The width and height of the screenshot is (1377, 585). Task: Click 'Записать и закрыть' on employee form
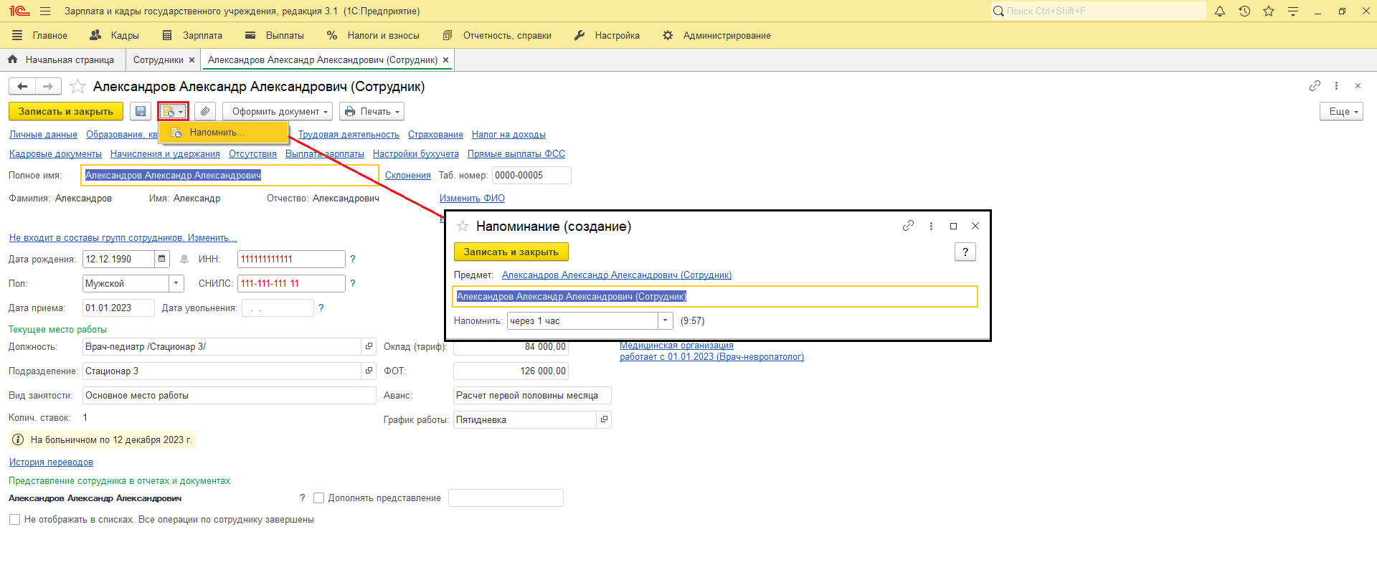click(x=66, y=111)
